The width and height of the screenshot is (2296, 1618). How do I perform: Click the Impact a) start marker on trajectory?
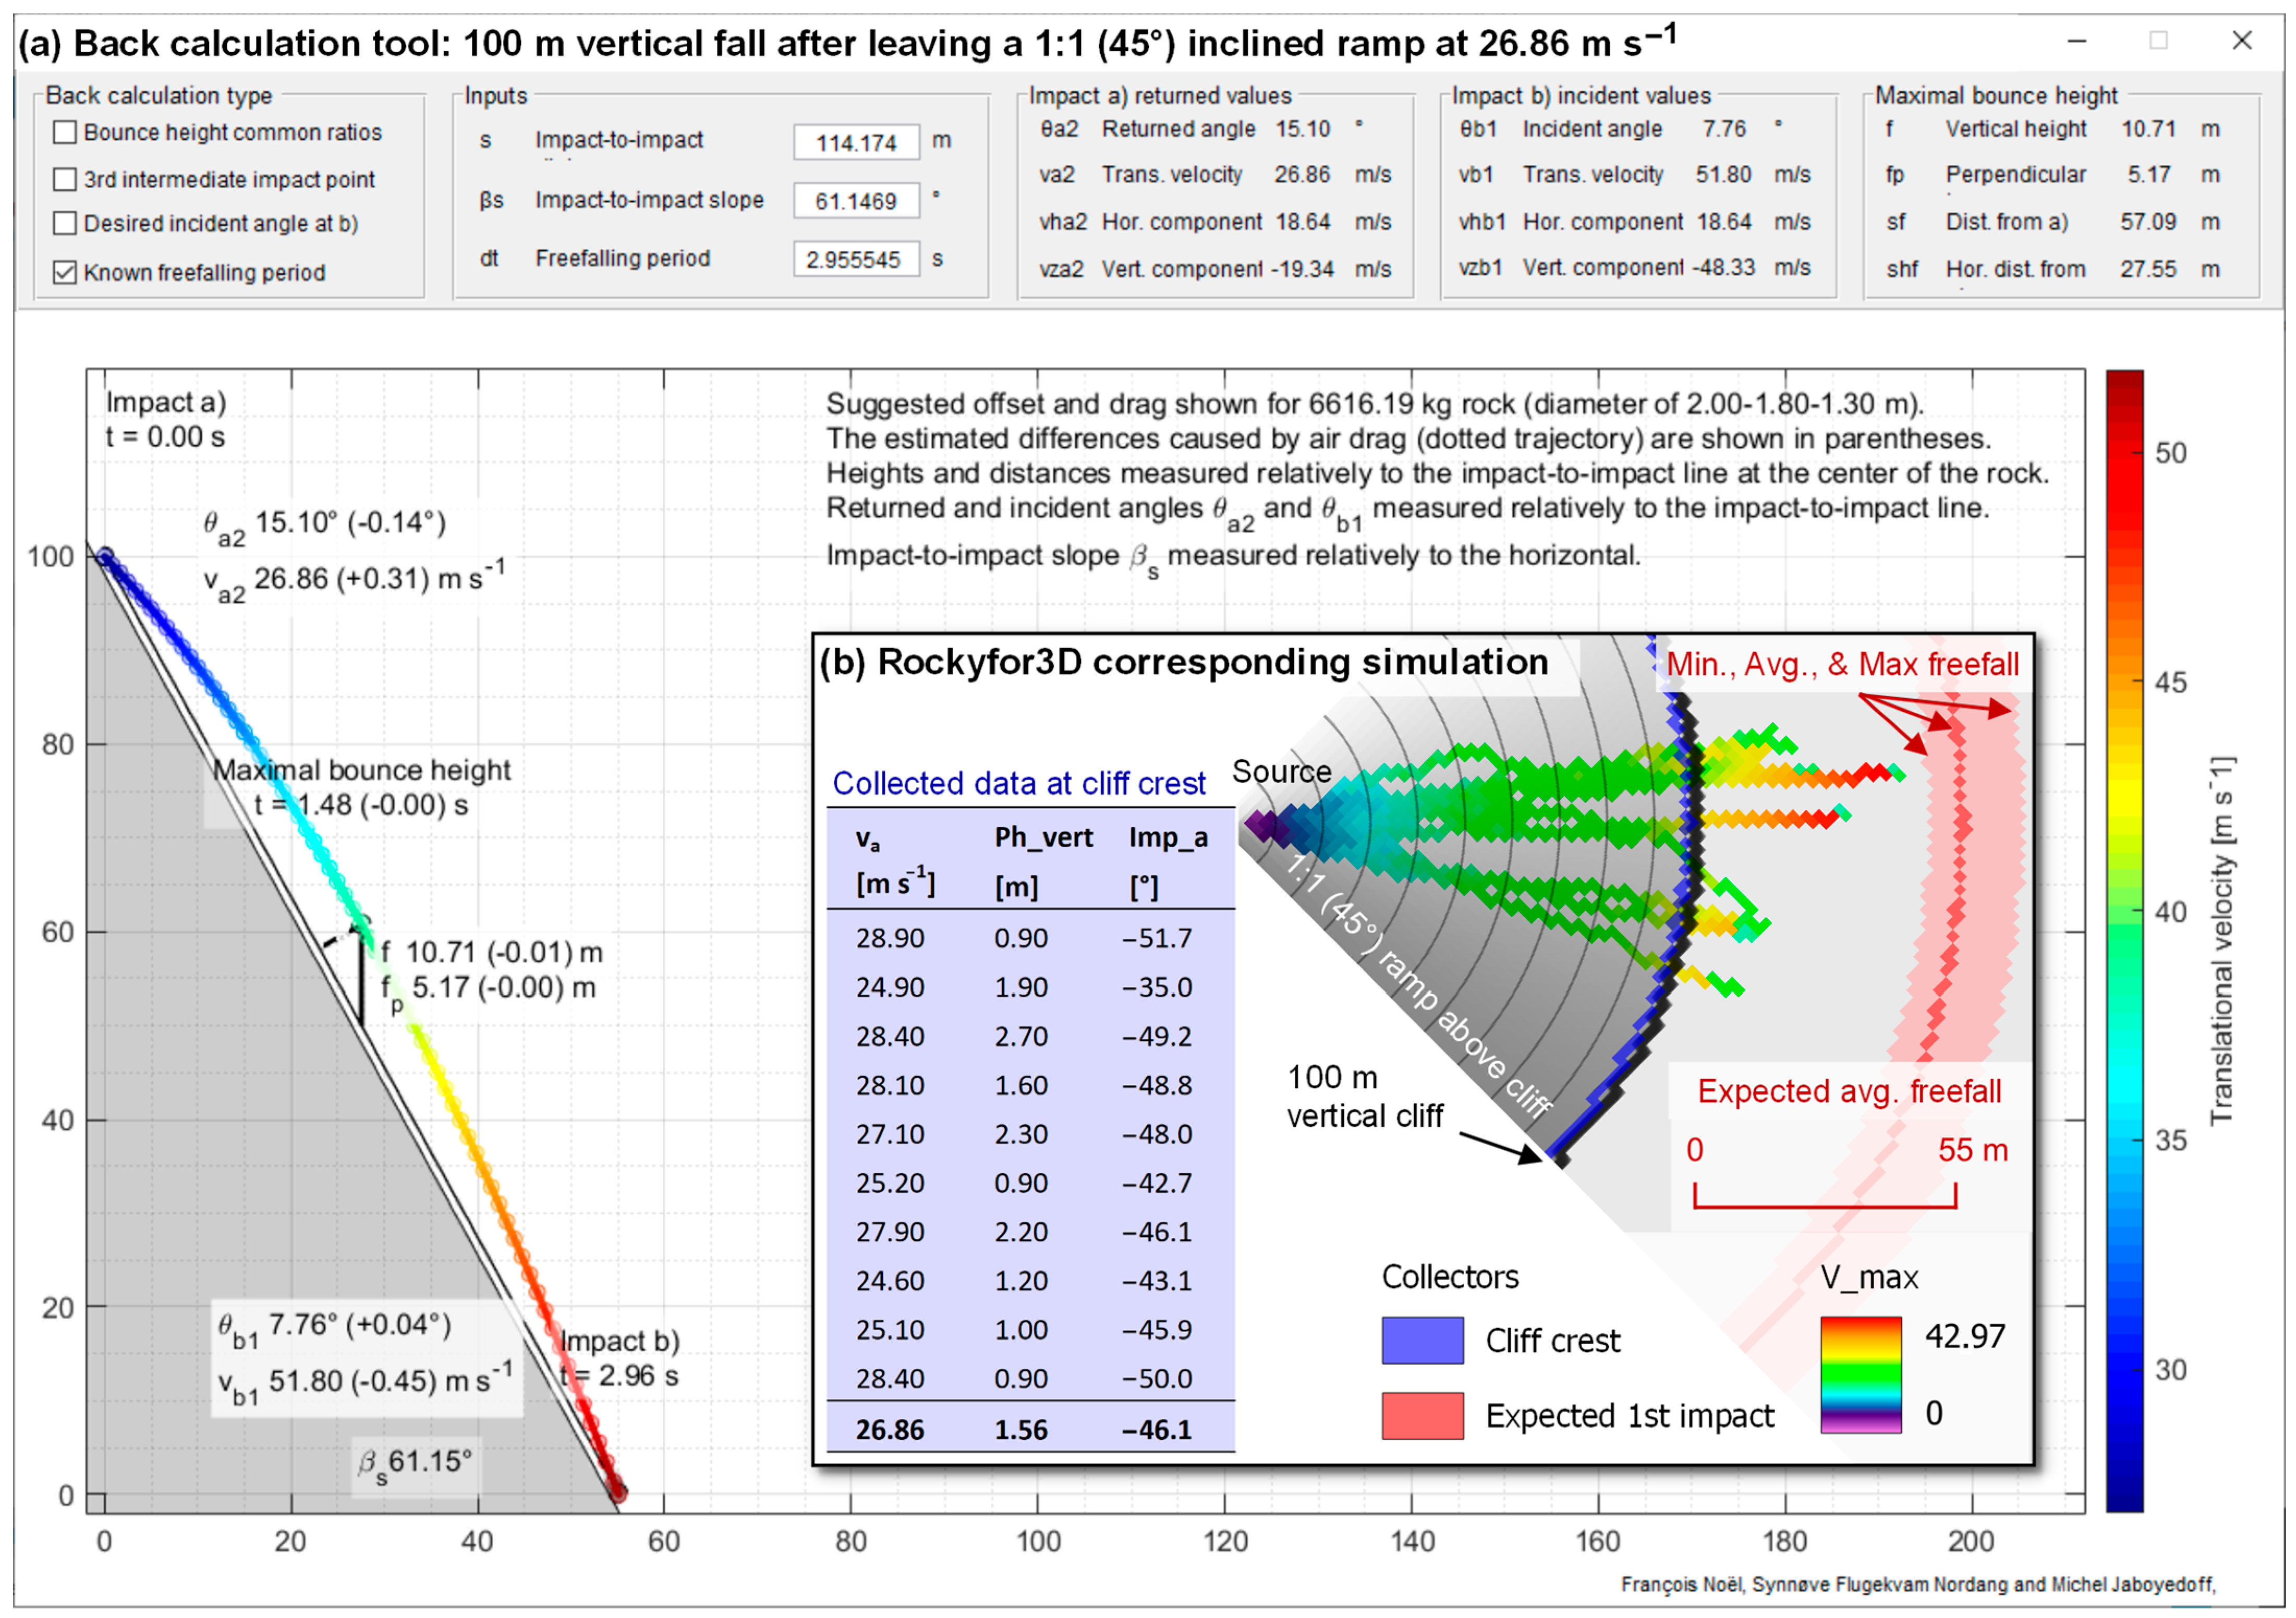(x=104, y=557)
